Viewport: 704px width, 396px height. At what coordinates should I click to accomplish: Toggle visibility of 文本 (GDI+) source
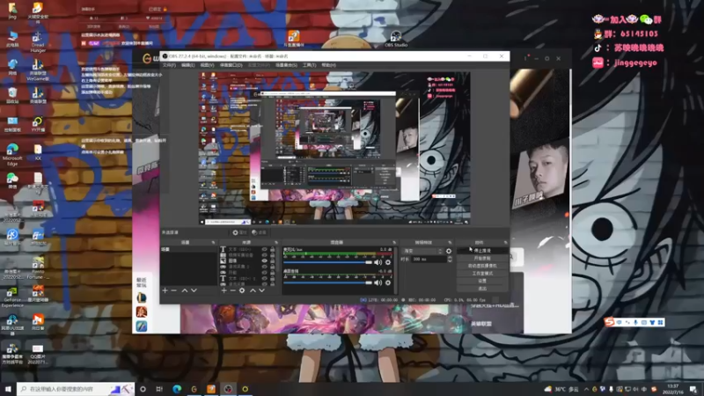click(x=265, y=249)
